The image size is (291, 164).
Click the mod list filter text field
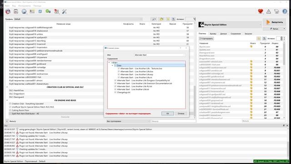coord(173,121)
